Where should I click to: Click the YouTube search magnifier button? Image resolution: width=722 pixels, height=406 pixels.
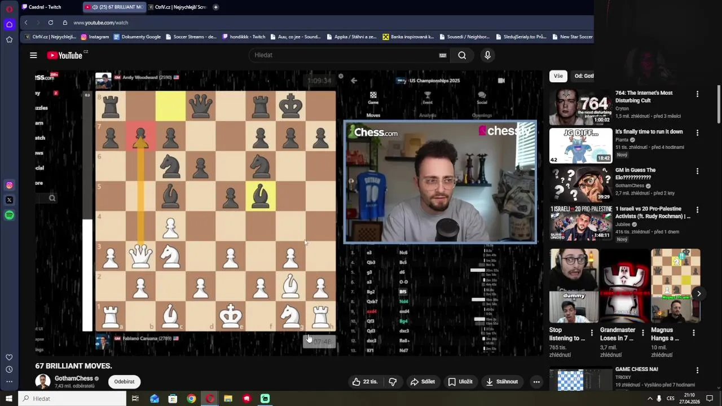pos(462,55)
